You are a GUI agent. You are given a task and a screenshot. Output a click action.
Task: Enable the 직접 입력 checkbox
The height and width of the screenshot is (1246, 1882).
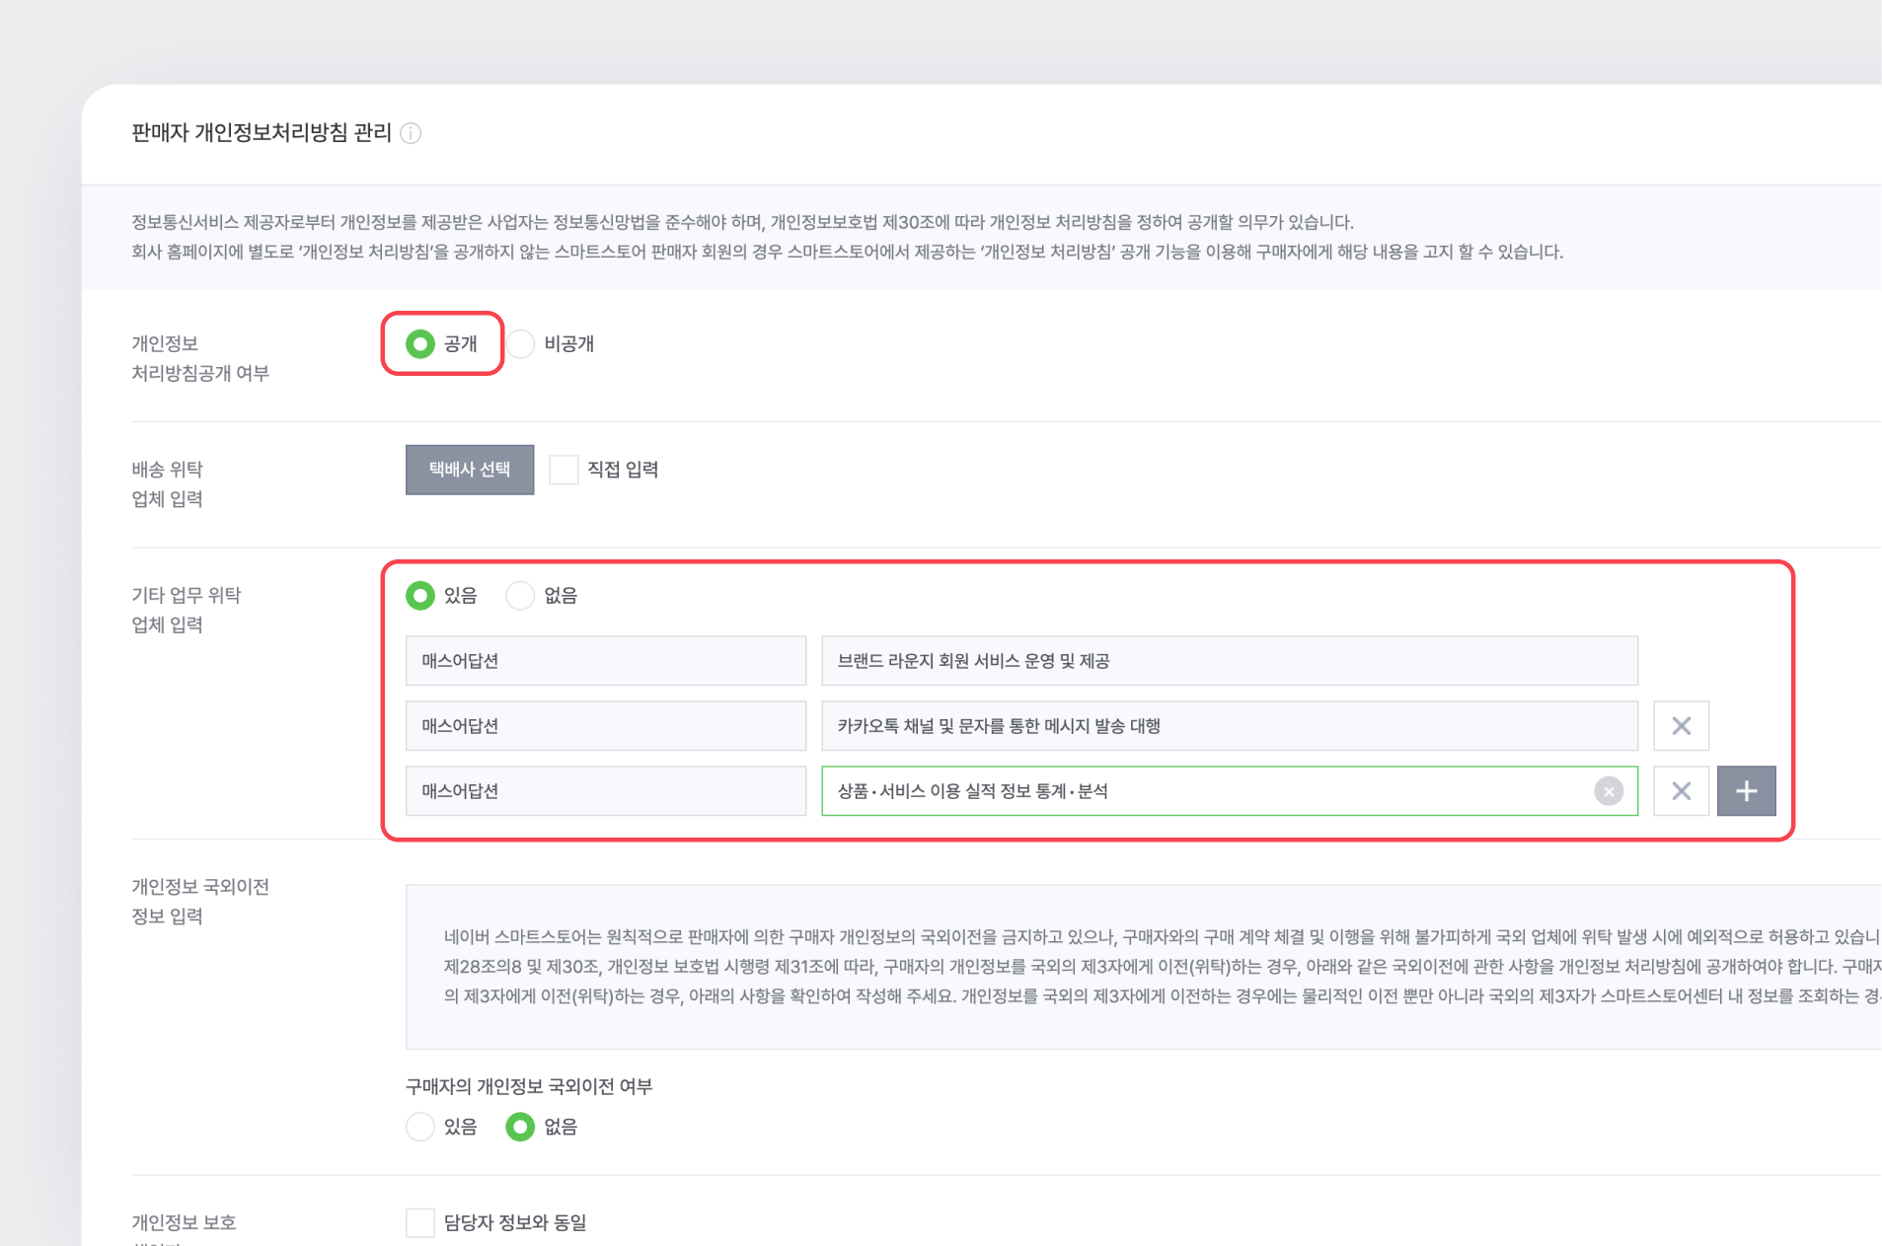point(564,470)
